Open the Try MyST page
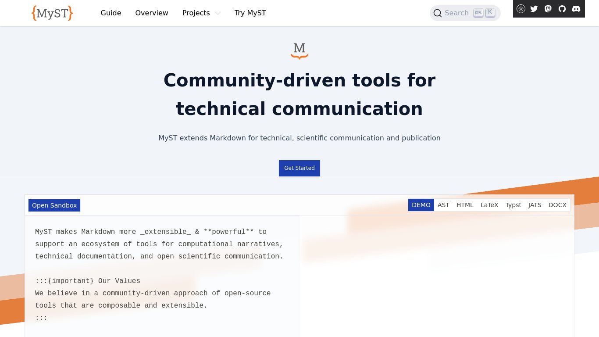599x337 pixels. click(x=250, y=13)
